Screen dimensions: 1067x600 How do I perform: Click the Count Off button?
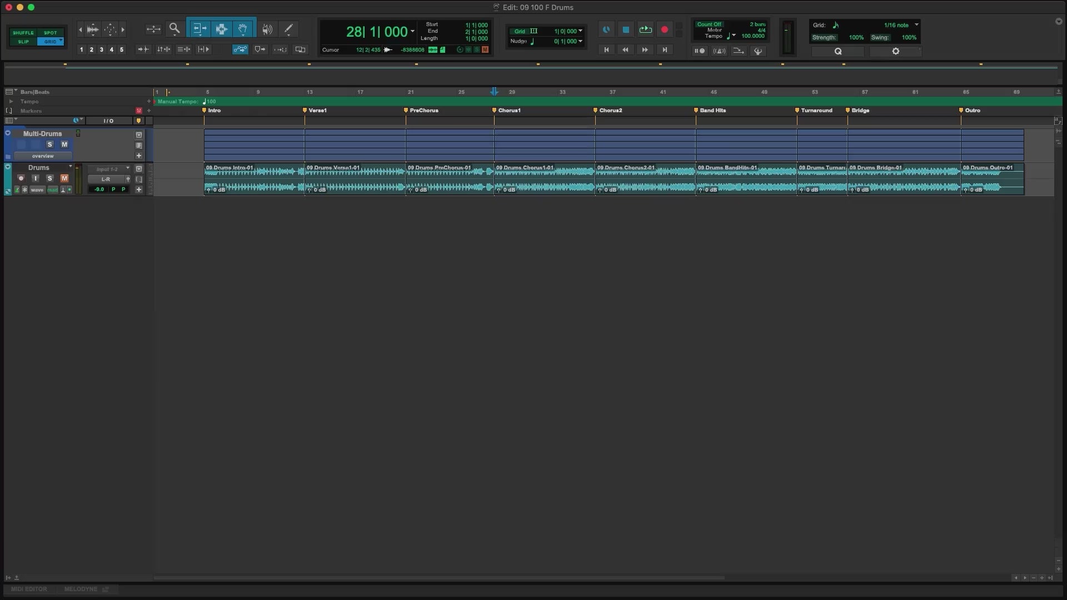(x=709, y=24)
